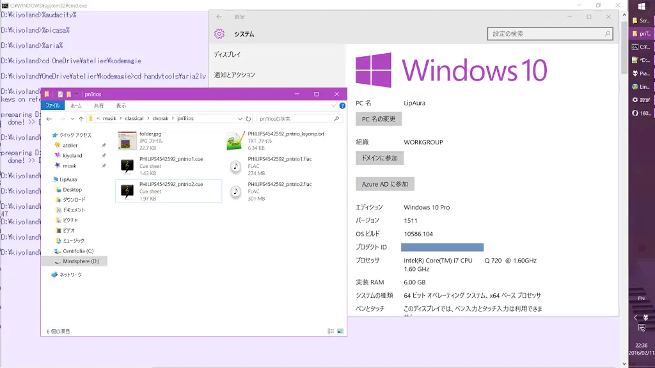
Task: Go back in pnTrios Explorer
Action: pyautogui.click(x=49, y=119)
